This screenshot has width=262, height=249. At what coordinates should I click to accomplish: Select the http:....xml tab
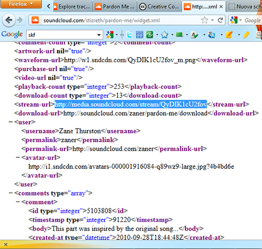tap(204, 7)
